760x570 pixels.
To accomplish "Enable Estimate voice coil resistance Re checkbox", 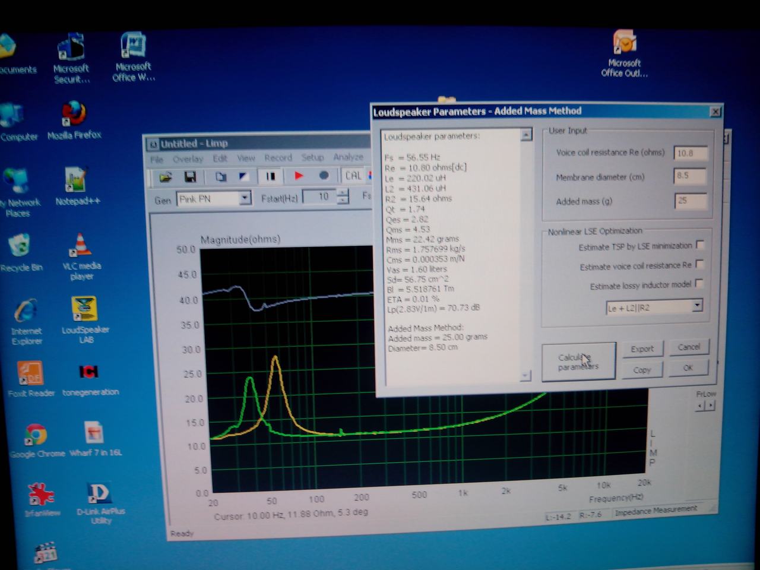I will tap(699, 264).
